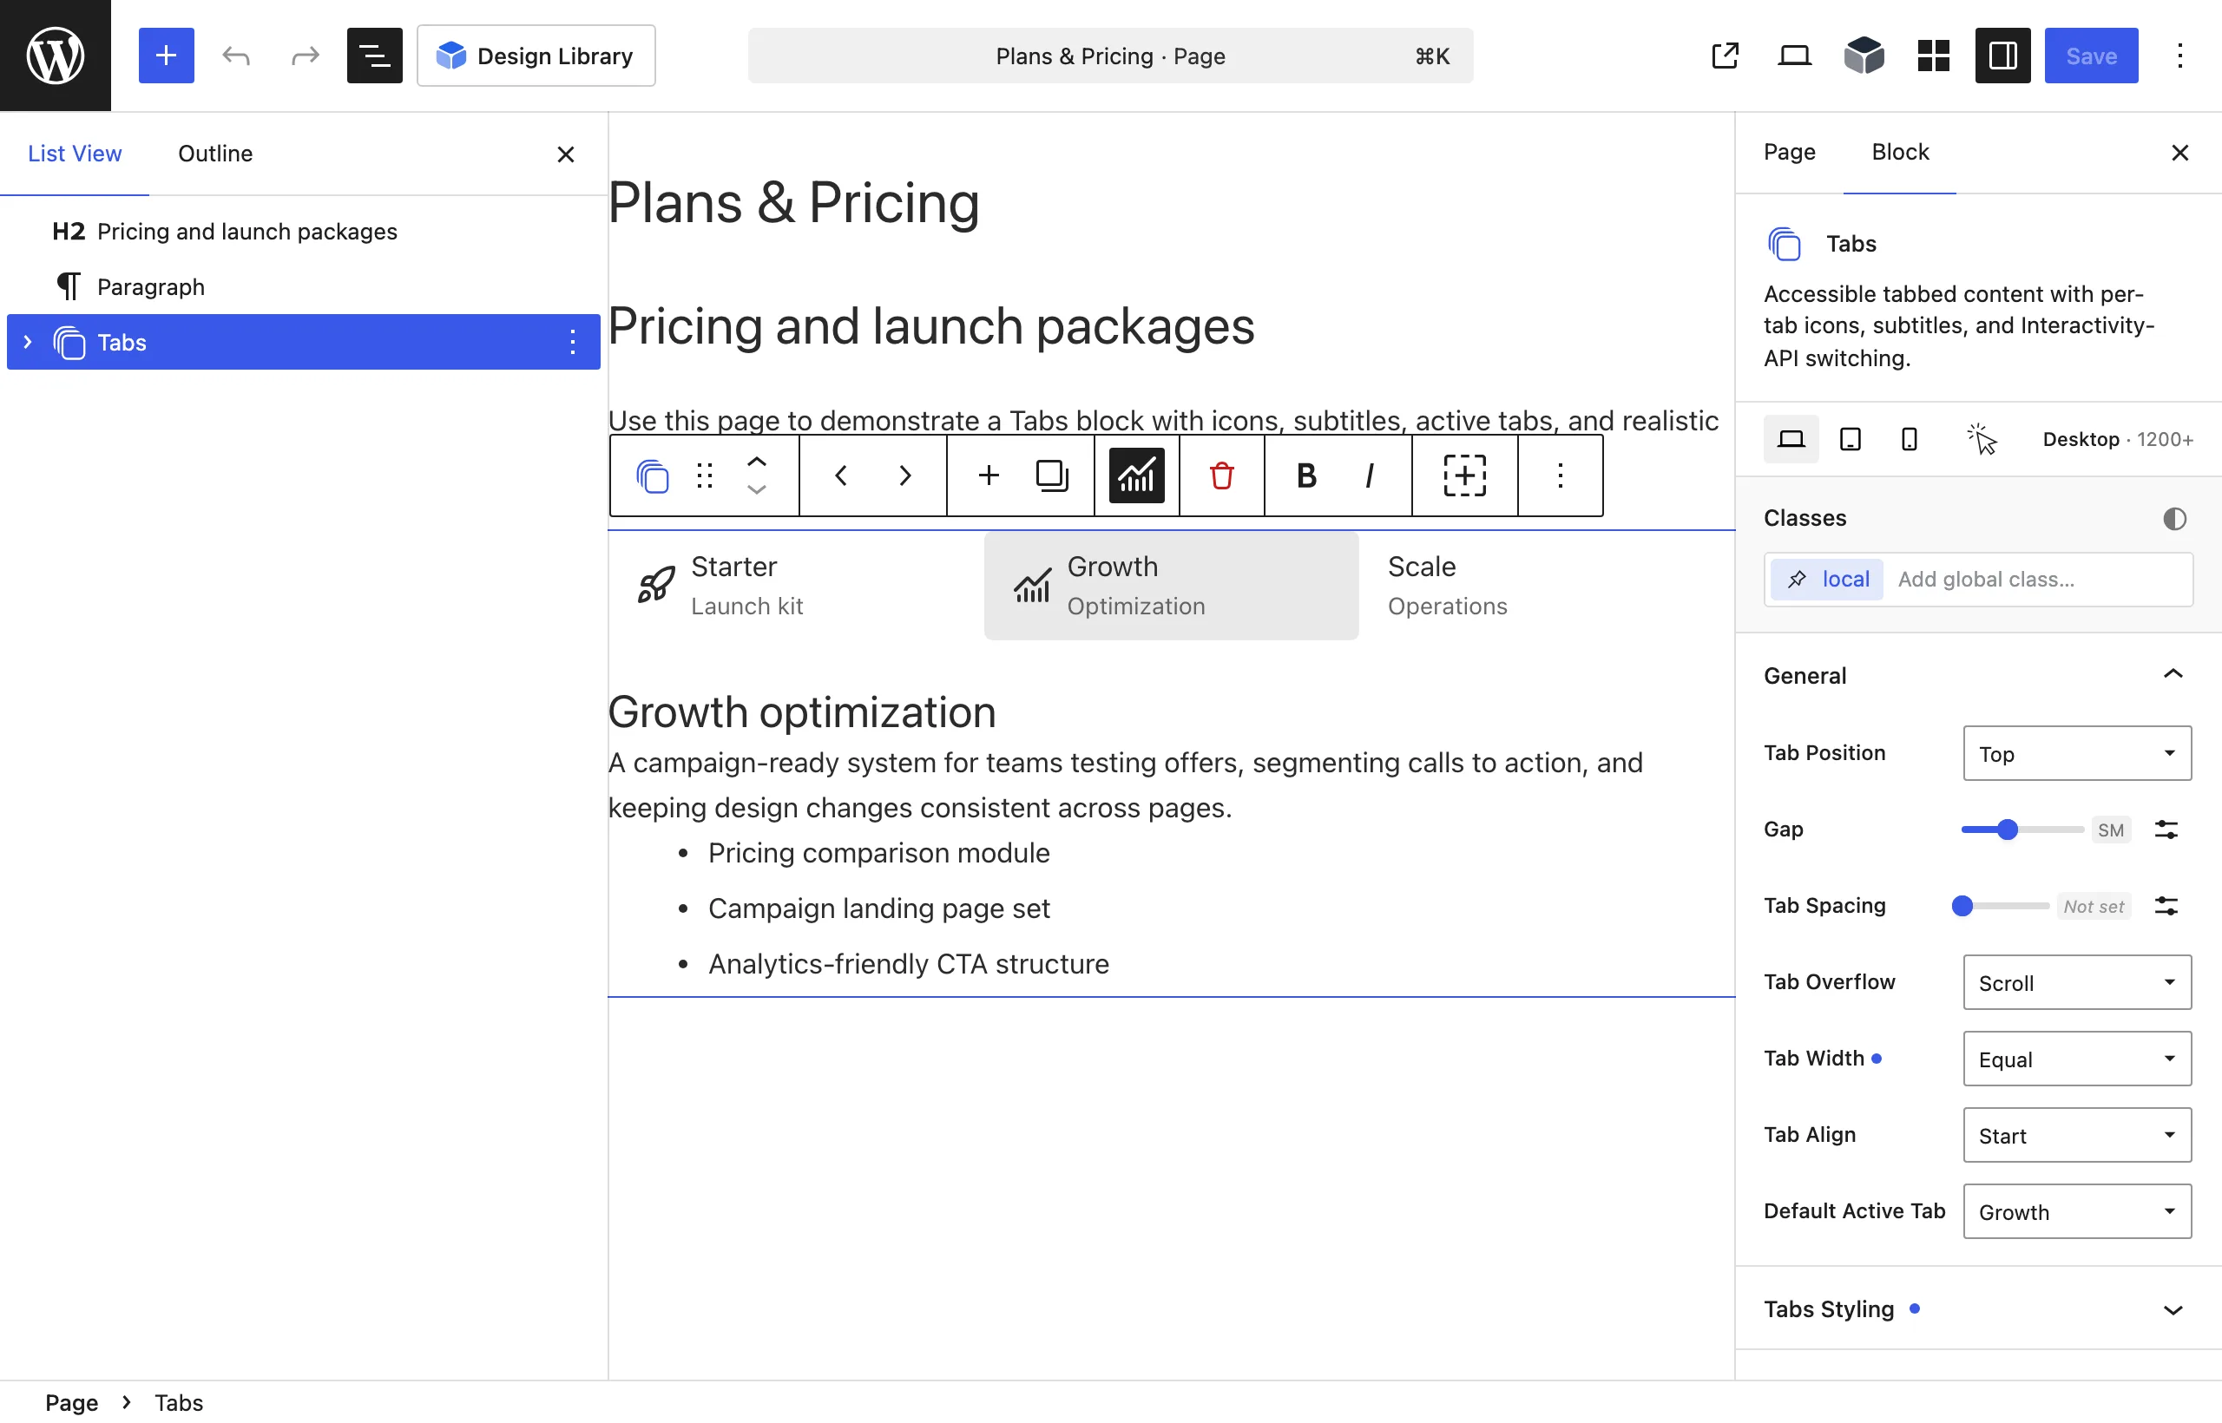Expand the Tabs Styling section
The width and height of the screenshot is (2222, 1423).
coord(1978,1308)
